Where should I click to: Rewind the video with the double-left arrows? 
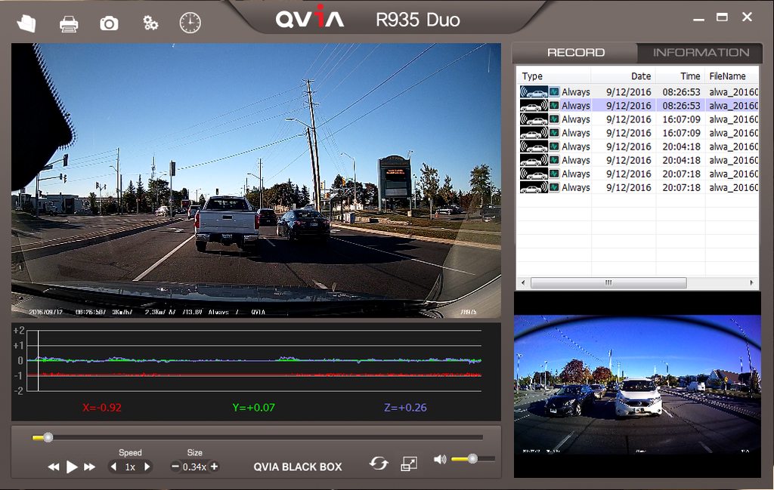pos(53,467)
